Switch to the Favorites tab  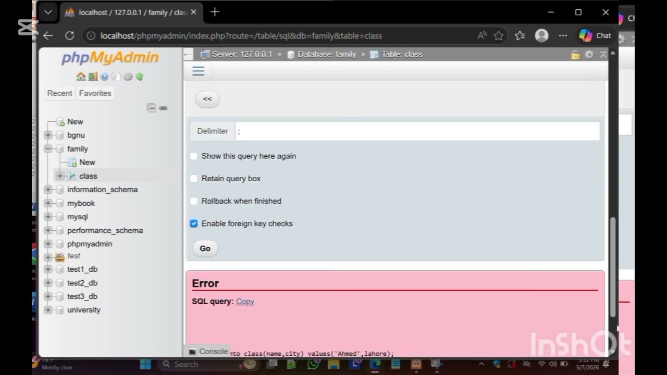point(95,93)
